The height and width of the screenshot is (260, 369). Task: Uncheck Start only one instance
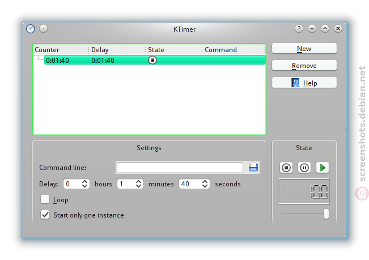click(45, 215)
